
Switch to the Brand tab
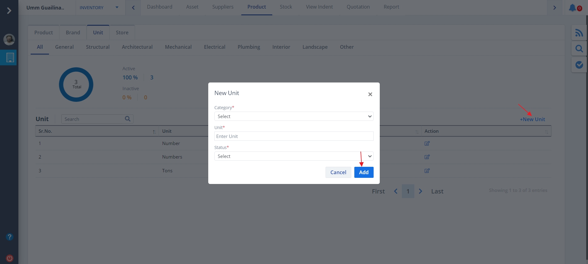coord(73,33)
